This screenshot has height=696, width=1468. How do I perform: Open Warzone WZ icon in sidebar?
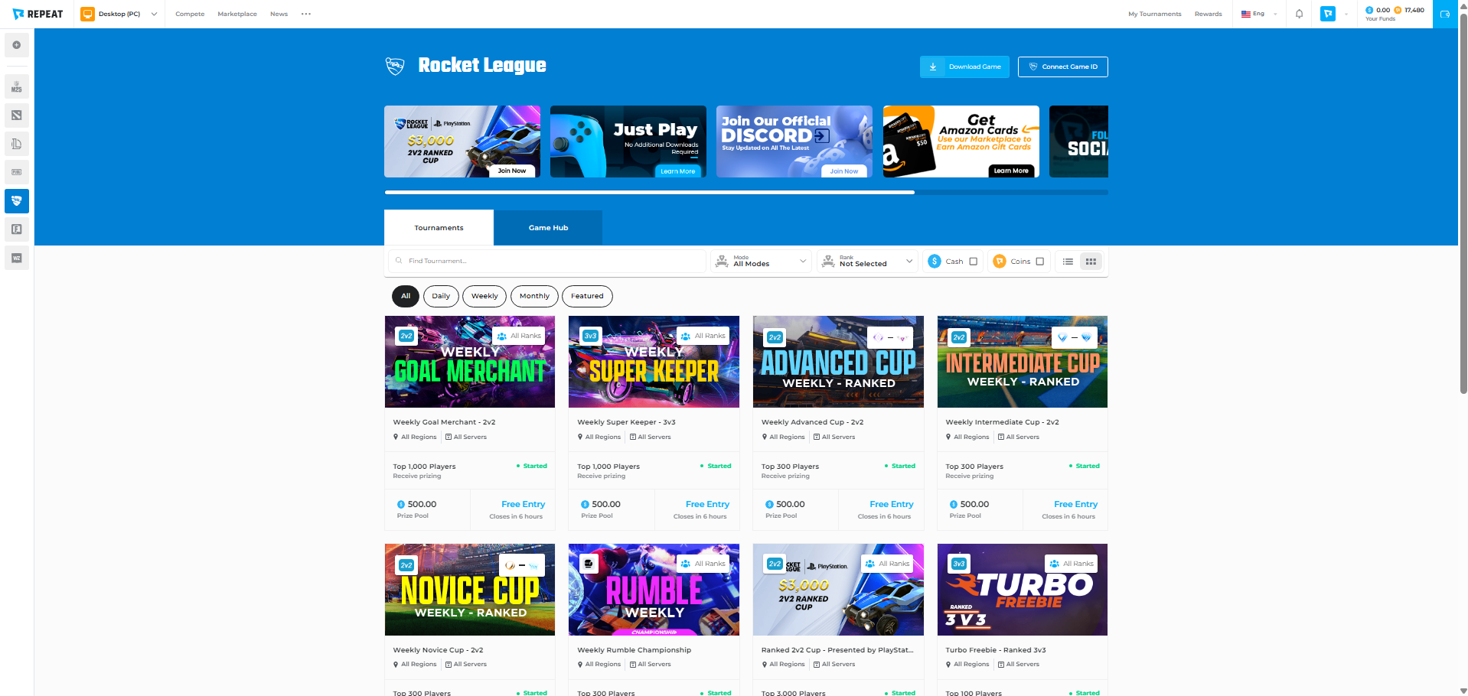17,258
